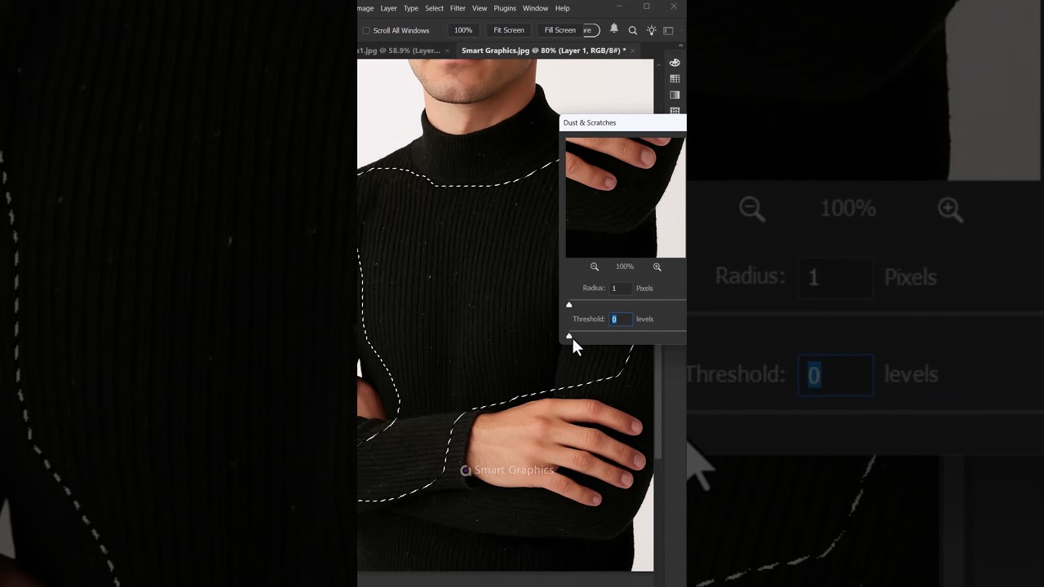
Task: Open the notifications bell icon
Action: 614,29
